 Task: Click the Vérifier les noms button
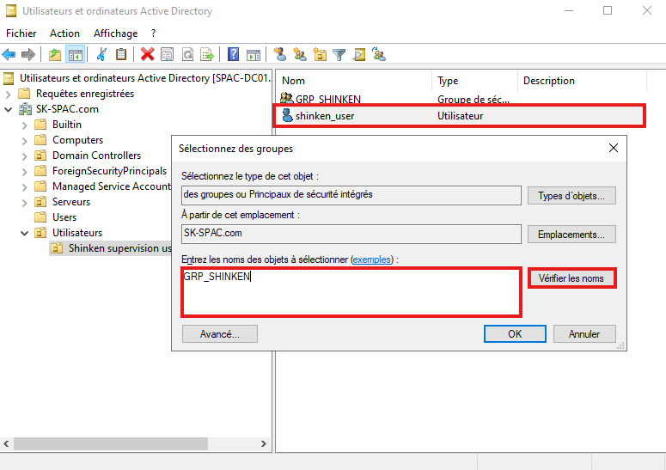pyautogui.click(x=571, y=278)
